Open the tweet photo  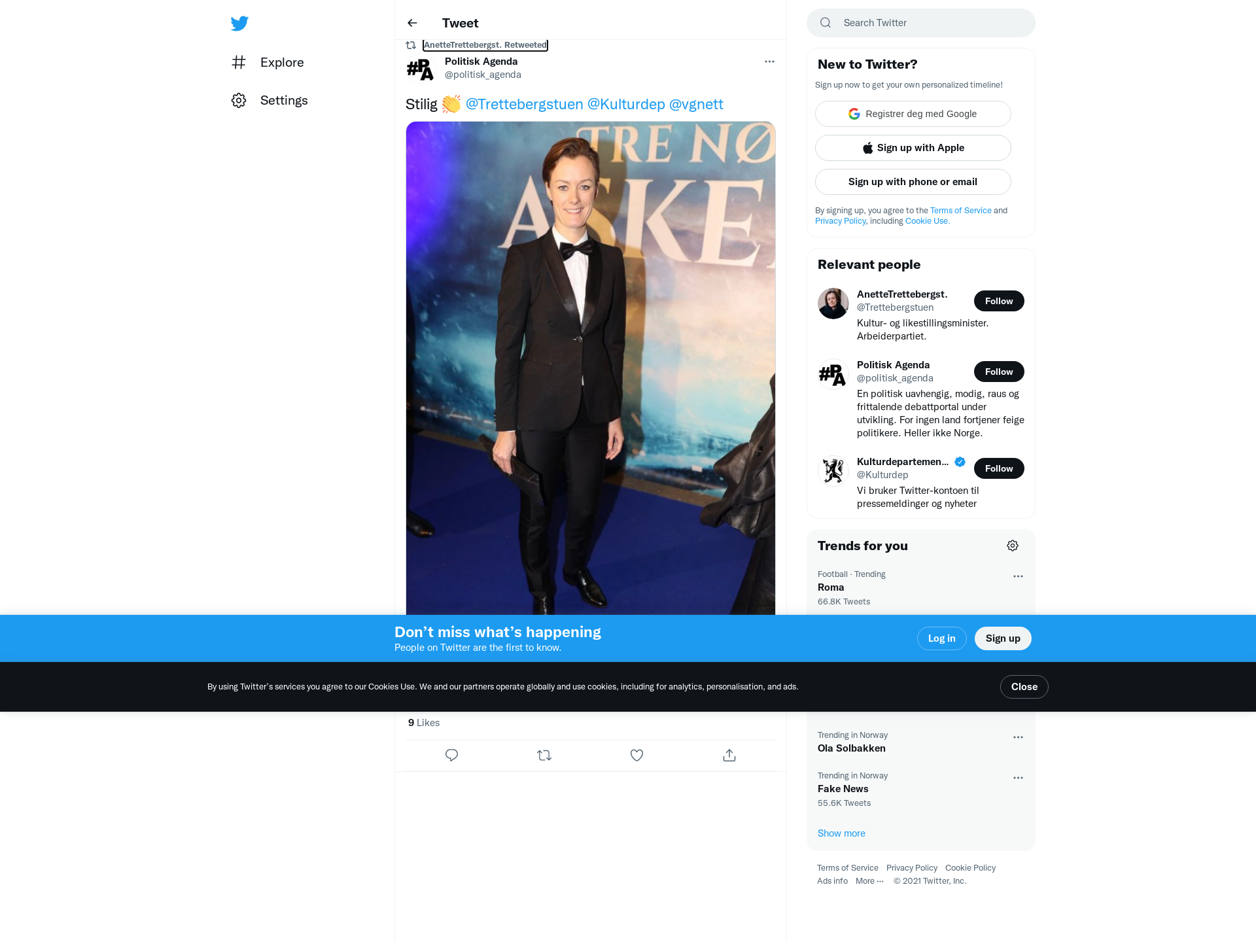pyautogui.click(x=591, y=368)
